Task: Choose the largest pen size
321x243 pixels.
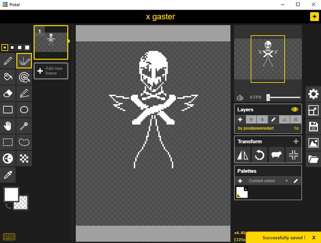Action: coord(27,47)
